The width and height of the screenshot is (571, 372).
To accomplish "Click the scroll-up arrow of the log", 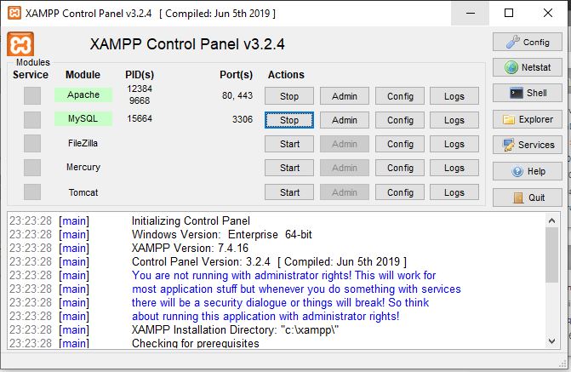I will click(551, 220).
